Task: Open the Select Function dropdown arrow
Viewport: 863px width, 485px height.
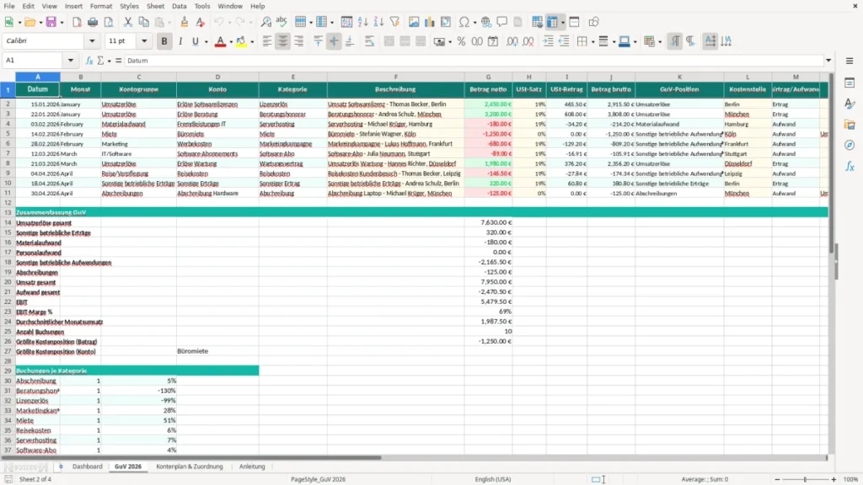Action: pos(109,61)
